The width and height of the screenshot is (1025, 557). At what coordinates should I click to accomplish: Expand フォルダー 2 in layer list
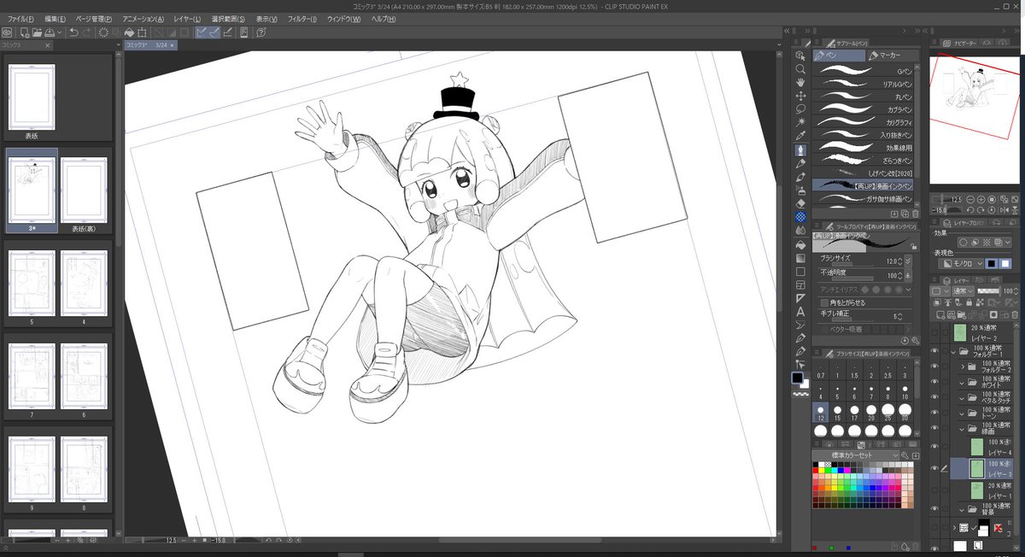963,366
